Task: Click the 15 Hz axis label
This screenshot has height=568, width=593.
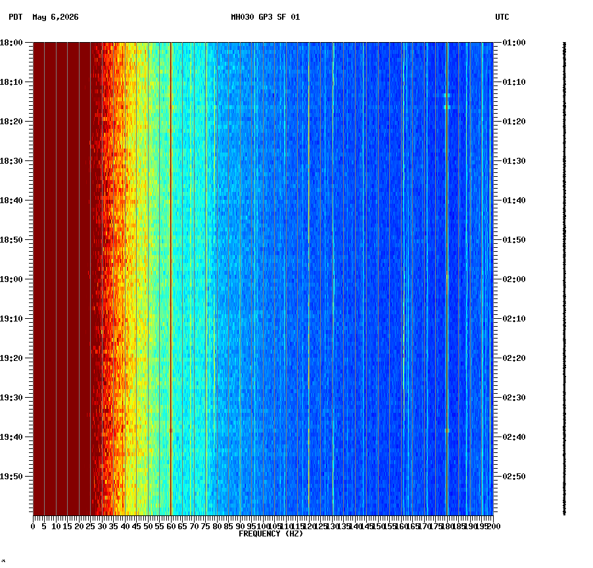Action: point(67,527)
